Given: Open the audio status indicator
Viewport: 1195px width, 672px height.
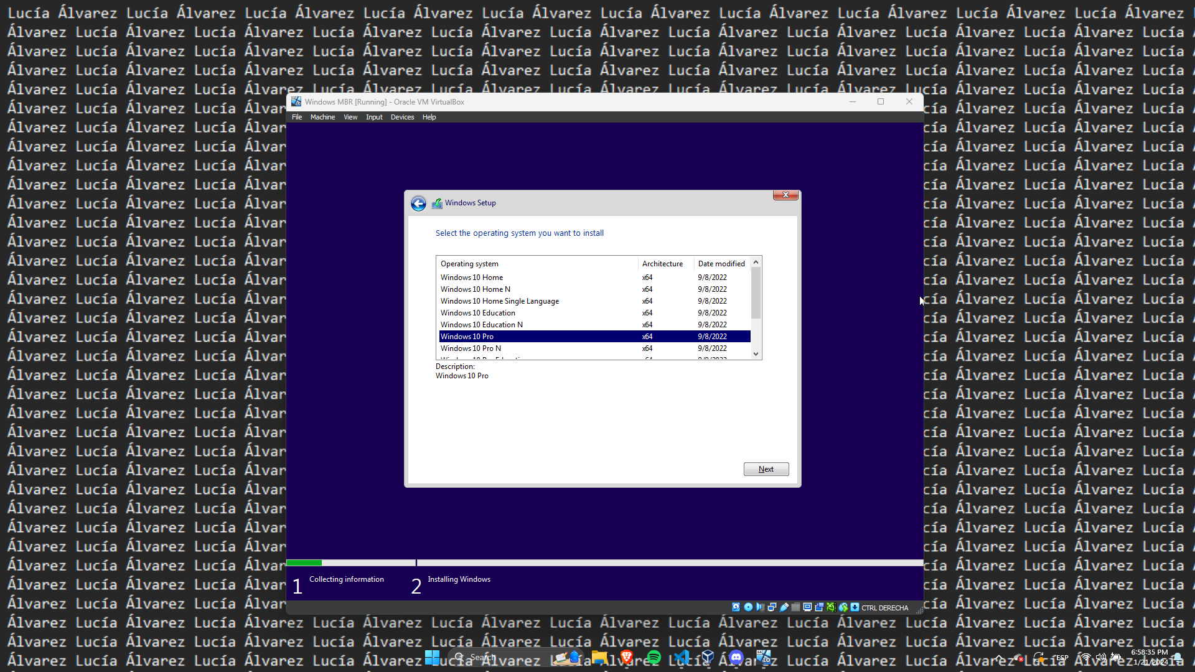Looking at the screenshot, I should [760, 607].
